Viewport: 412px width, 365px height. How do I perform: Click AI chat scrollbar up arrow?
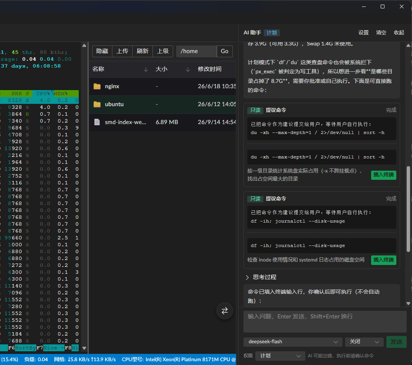pyautogui.click(x=408, y=45)
